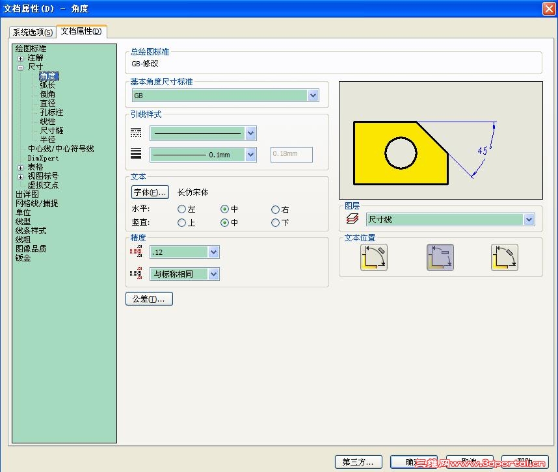
Task: Open the 基本角度尺寸标准 GB dropdown
Action: click(313, 96)
